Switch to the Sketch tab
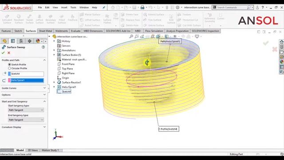Image resolution: width=284 pixels, height=160 pixels. click(18, 31)
